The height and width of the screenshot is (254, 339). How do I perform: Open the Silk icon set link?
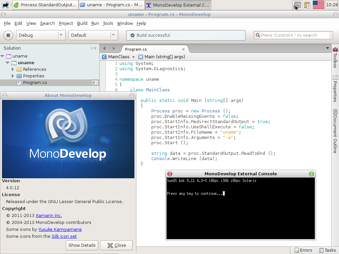pyautogui.click(x=64, y=236)
